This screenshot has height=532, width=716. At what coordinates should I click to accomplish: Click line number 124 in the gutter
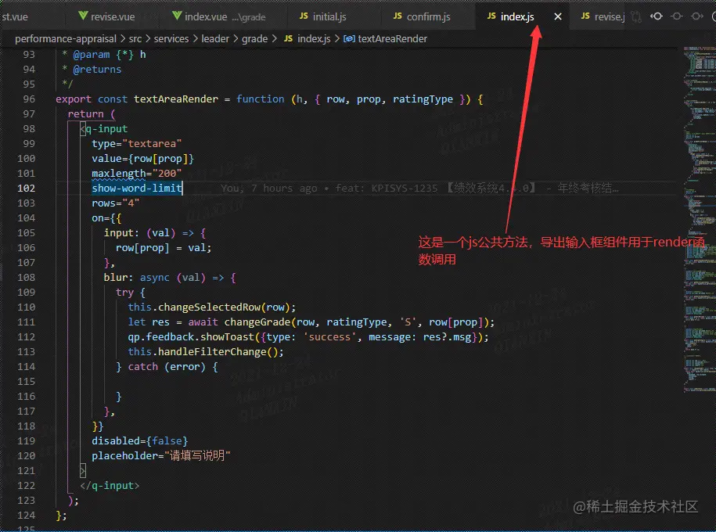[26, 515]
